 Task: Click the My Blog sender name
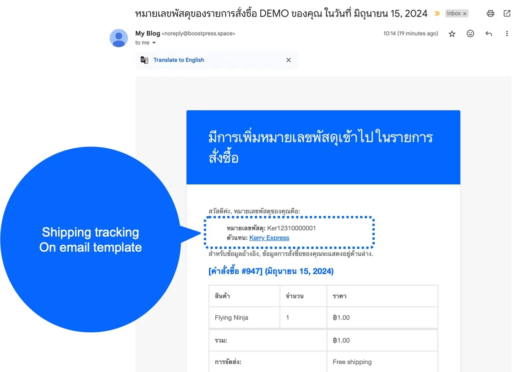(148, 33)
